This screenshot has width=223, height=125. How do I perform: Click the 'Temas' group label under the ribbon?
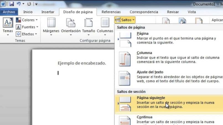tap(20, 41)
